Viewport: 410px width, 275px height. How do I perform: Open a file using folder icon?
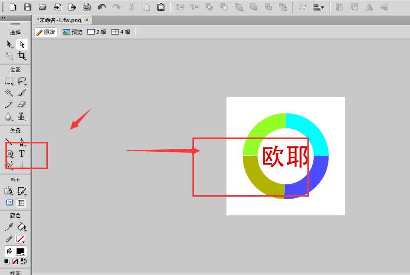42,7
